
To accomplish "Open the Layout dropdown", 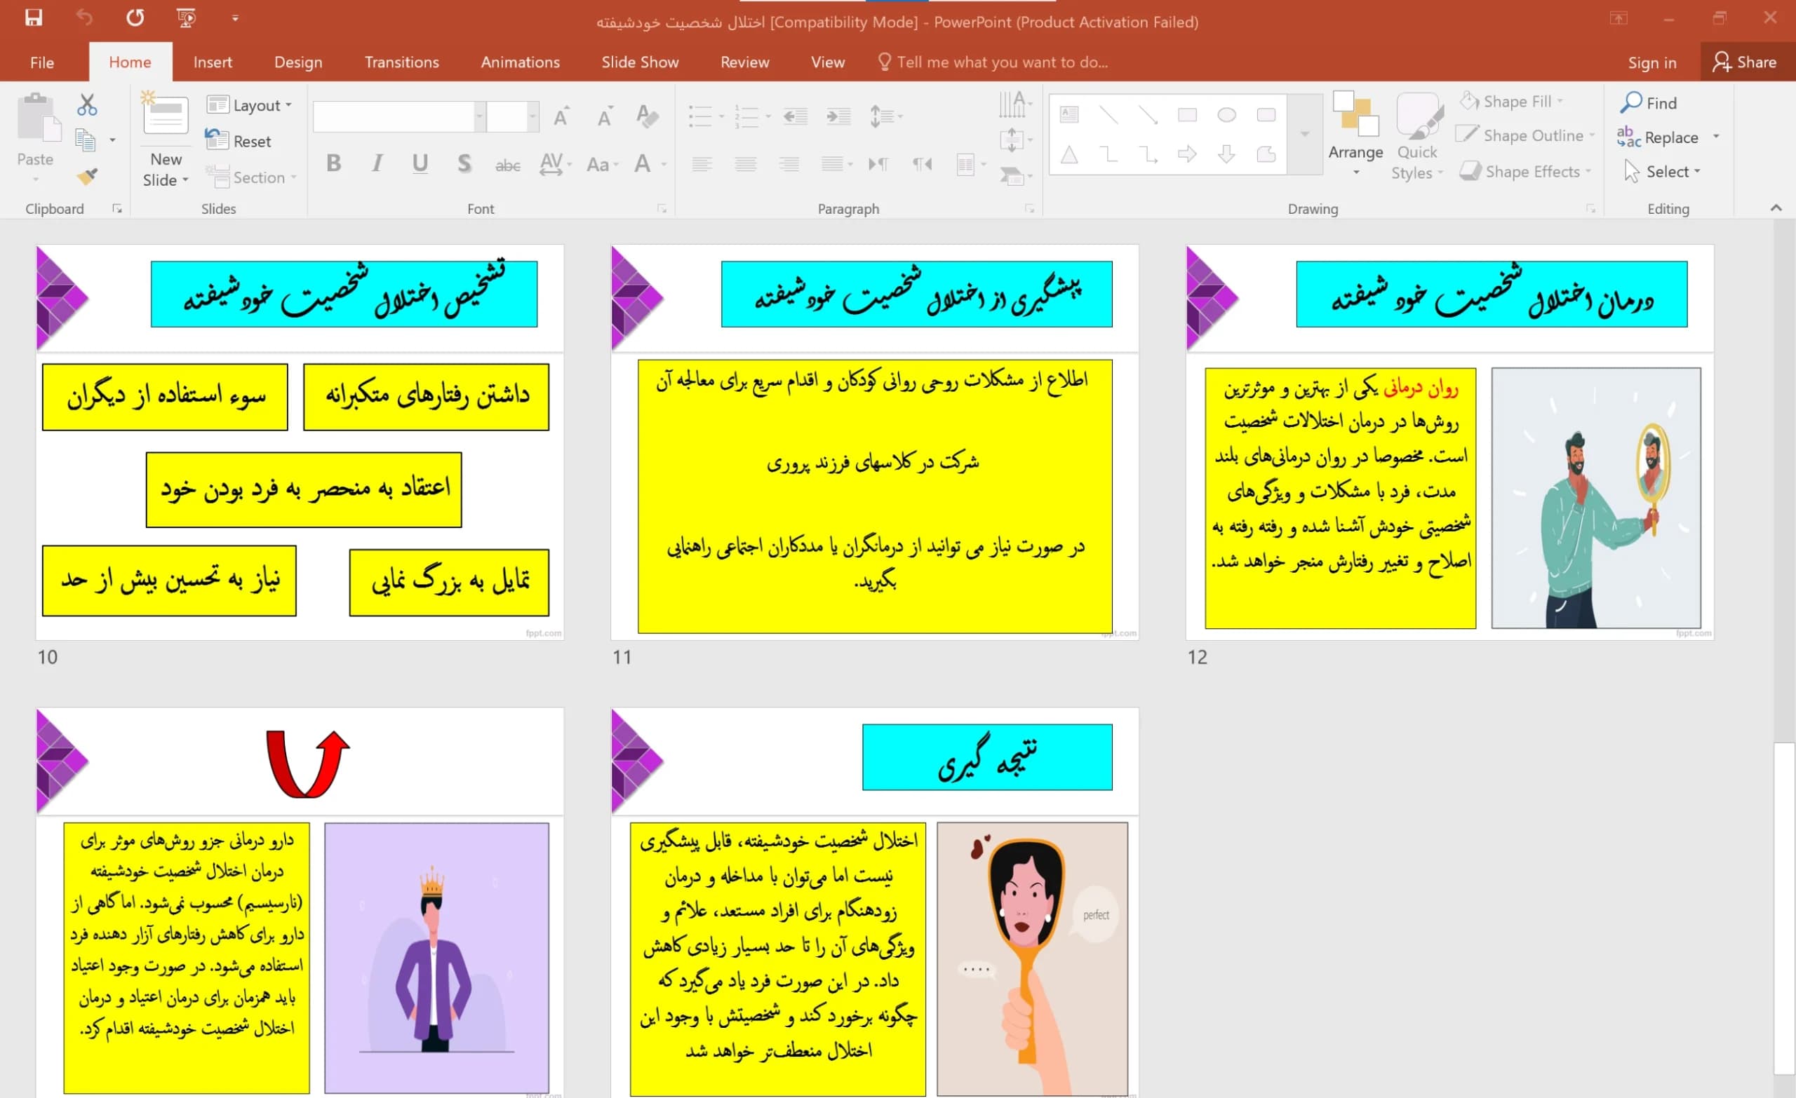I will (x=248, y=105).
